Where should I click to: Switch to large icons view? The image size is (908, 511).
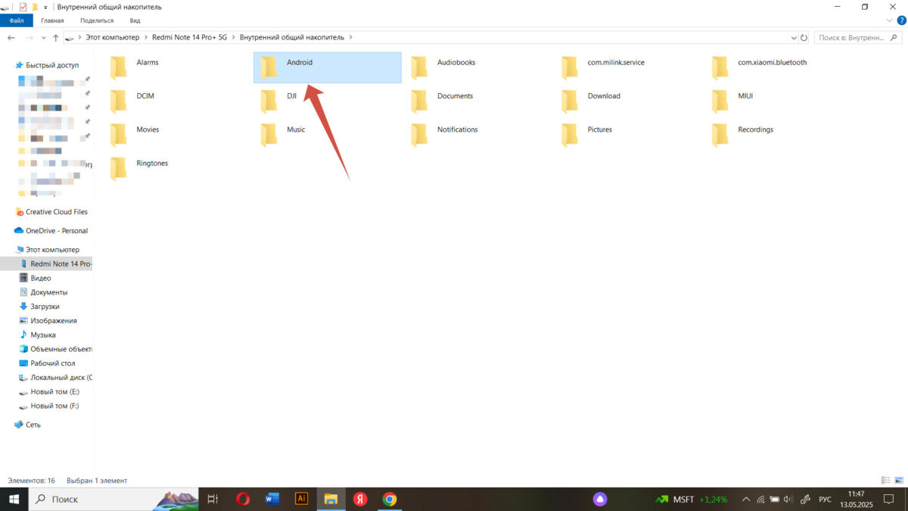point(898,481)
